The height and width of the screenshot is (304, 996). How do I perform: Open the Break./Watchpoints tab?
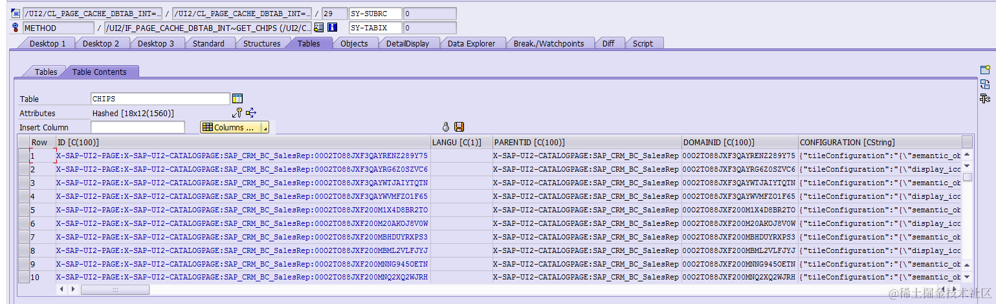[549, 43]
